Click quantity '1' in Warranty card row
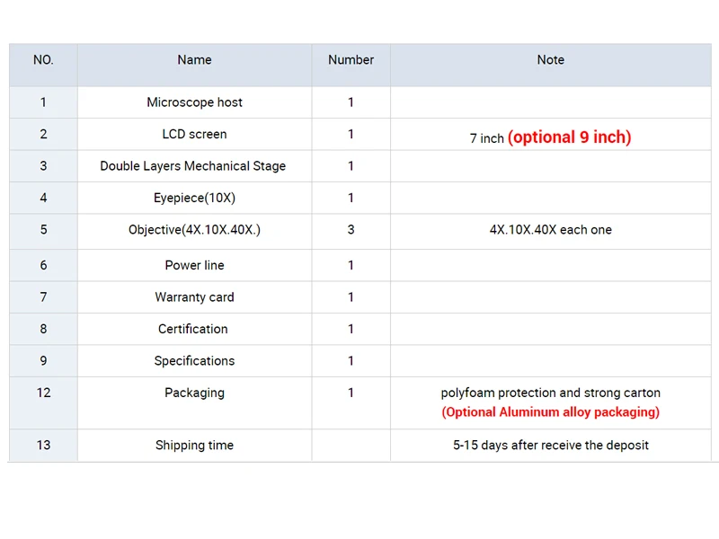Screen dimensions: 719x539 tap(351, 297)
